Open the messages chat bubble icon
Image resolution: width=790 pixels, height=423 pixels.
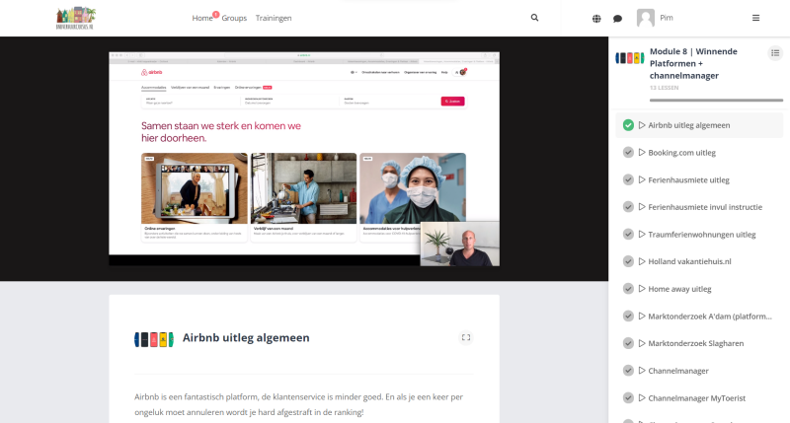point(618,19)
